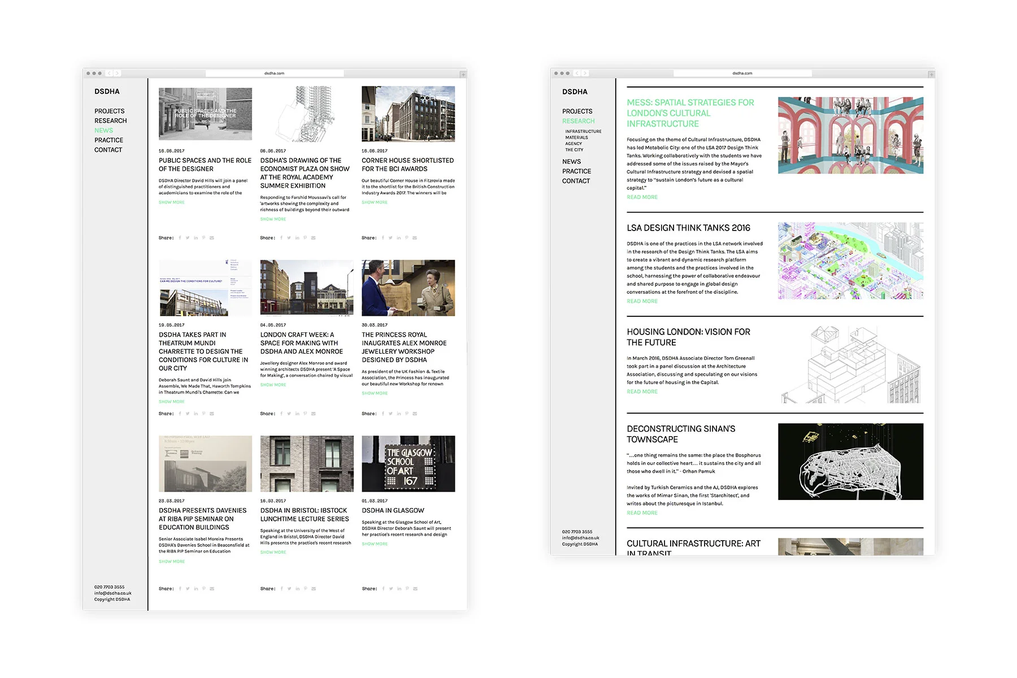The image size is (1017, 678).
Task: Show more of London Craft Week article
Action: [x=273, y=385]
